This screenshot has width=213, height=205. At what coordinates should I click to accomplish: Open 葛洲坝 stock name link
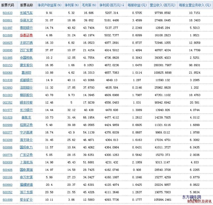(26, 73)
